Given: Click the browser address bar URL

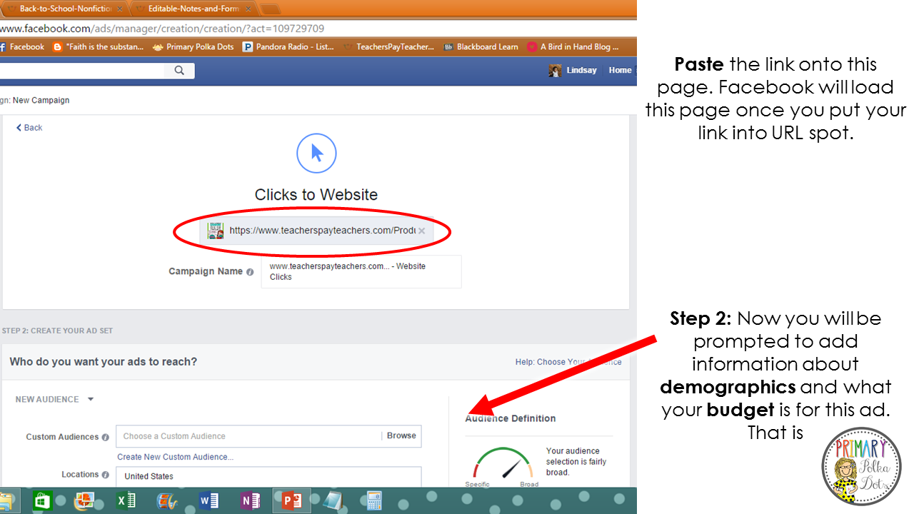Looking at the screenshot, I should [x=162, y=29].
